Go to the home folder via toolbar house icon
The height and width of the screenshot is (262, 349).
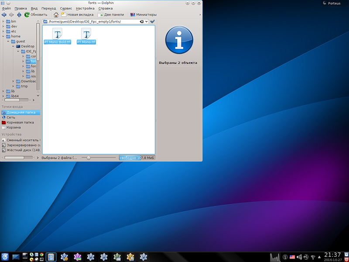pos(56,15)
